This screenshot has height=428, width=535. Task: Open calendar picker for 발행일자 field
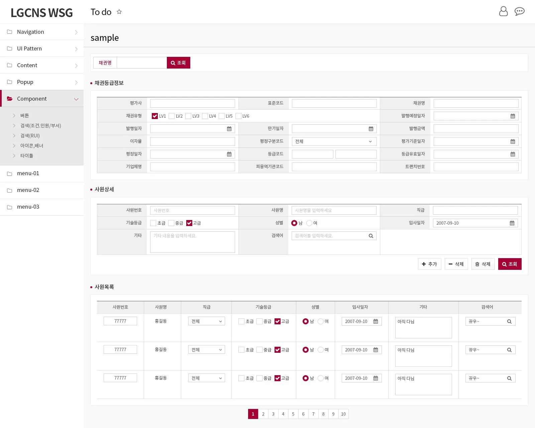(229, 129)
